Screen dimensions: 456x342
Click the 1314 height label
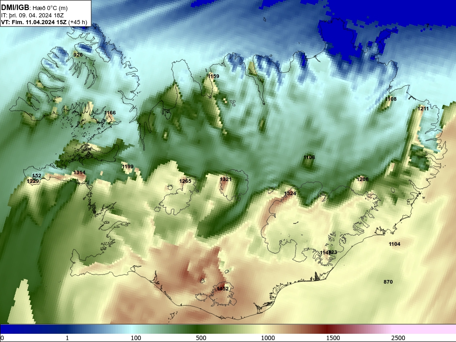tap(79, 172)
